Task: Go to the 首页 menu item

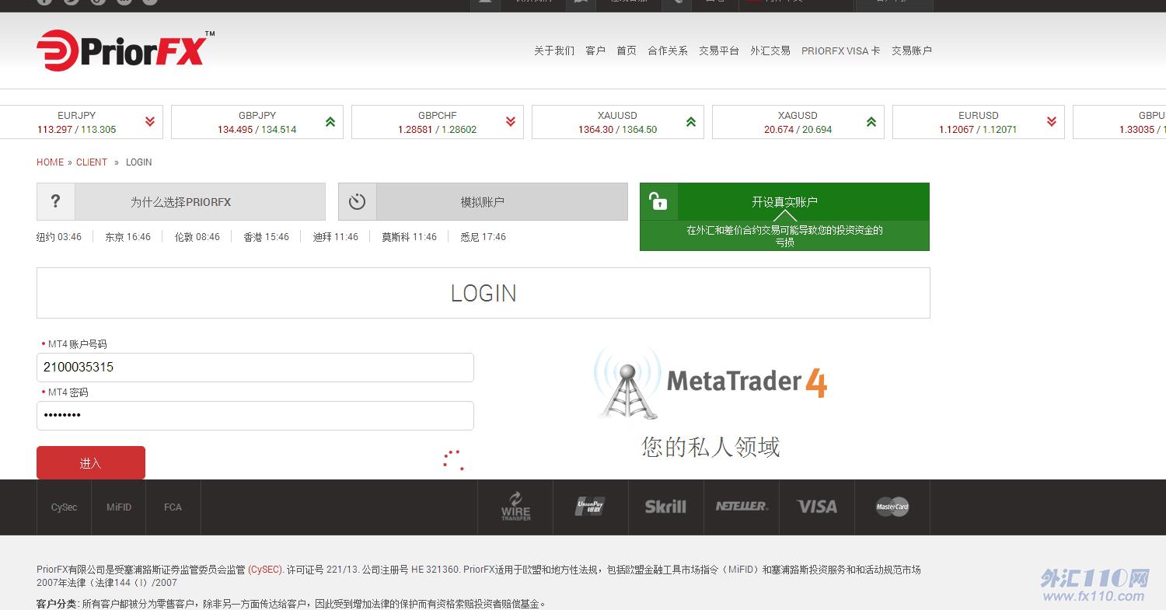Action: coord(627,51)
